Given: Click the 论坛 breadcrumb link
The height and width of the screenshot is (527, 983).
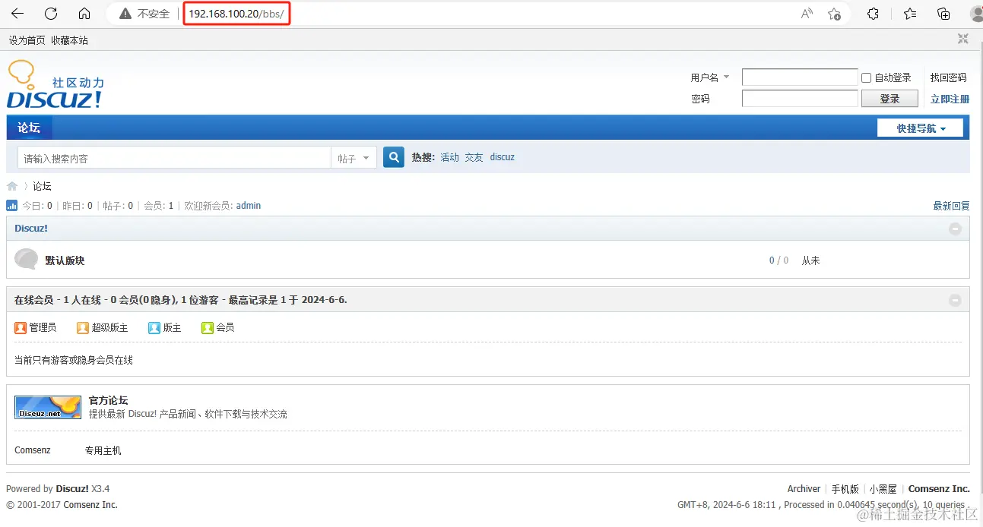Looking at the screenshot, I should click(42, 186).
